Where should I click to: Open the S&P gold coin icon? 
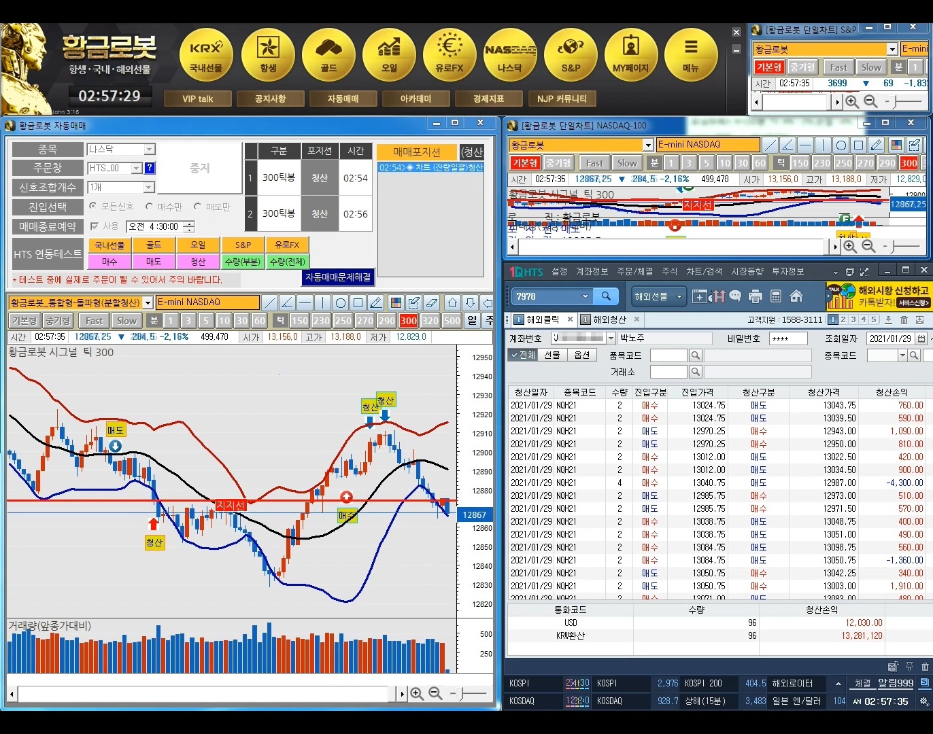(571, 54)
